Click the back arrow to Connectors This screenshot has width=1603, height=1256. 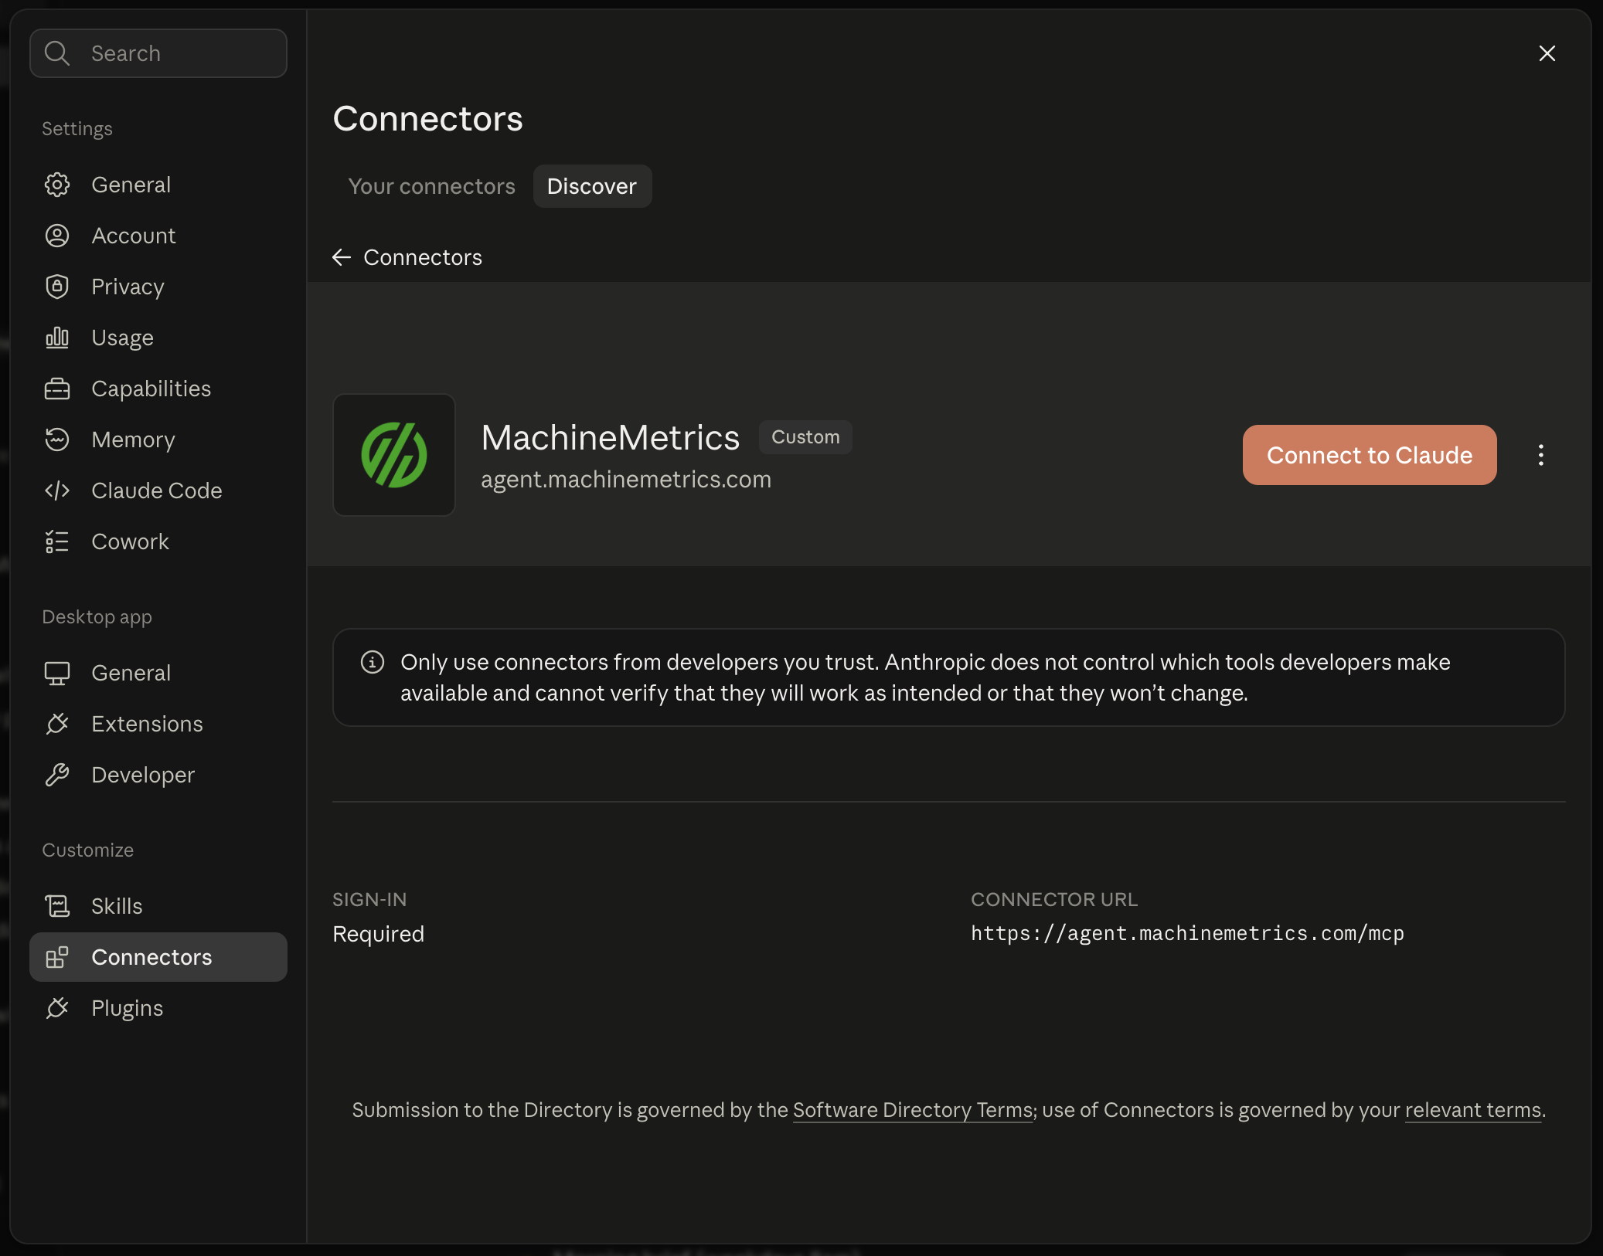[x=342, y=257]
